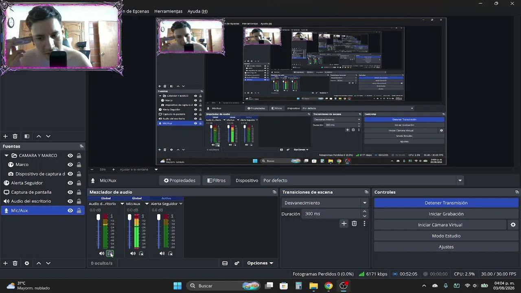
Task: Lock the Dispositivo de captura source
Action: click(x=79, y=174)
